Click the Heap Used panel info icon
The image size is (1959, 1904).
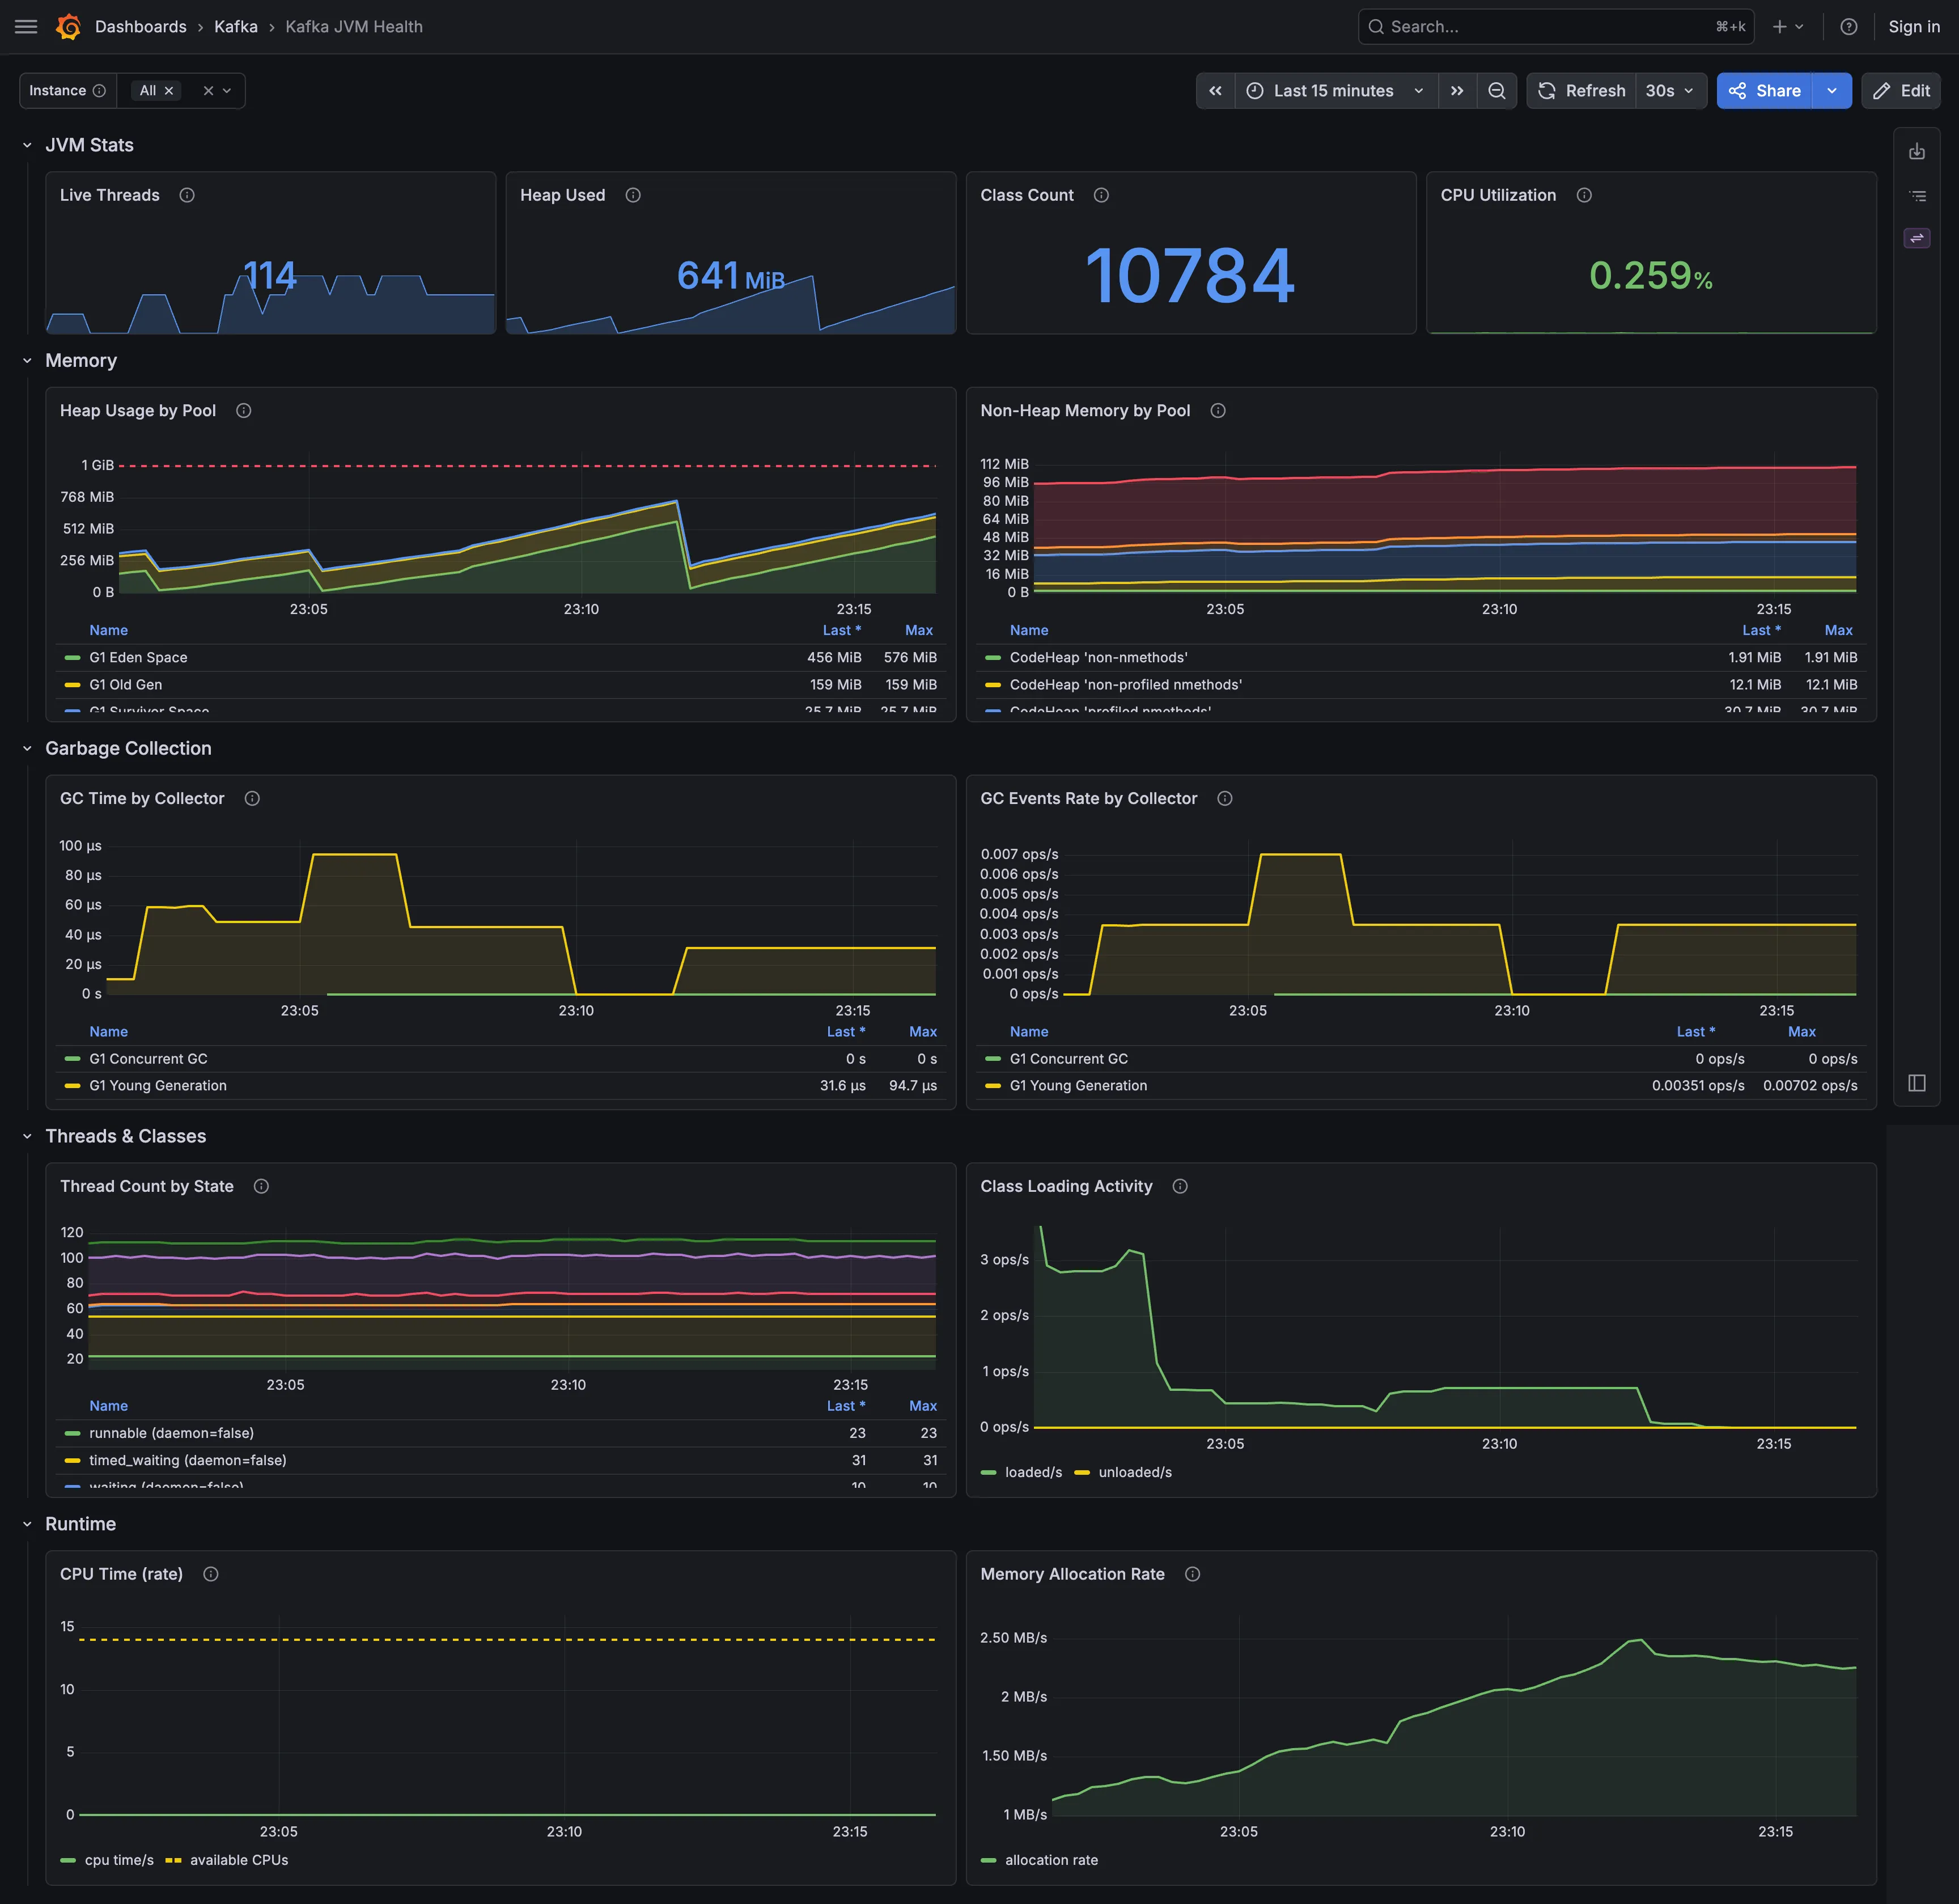633,195
